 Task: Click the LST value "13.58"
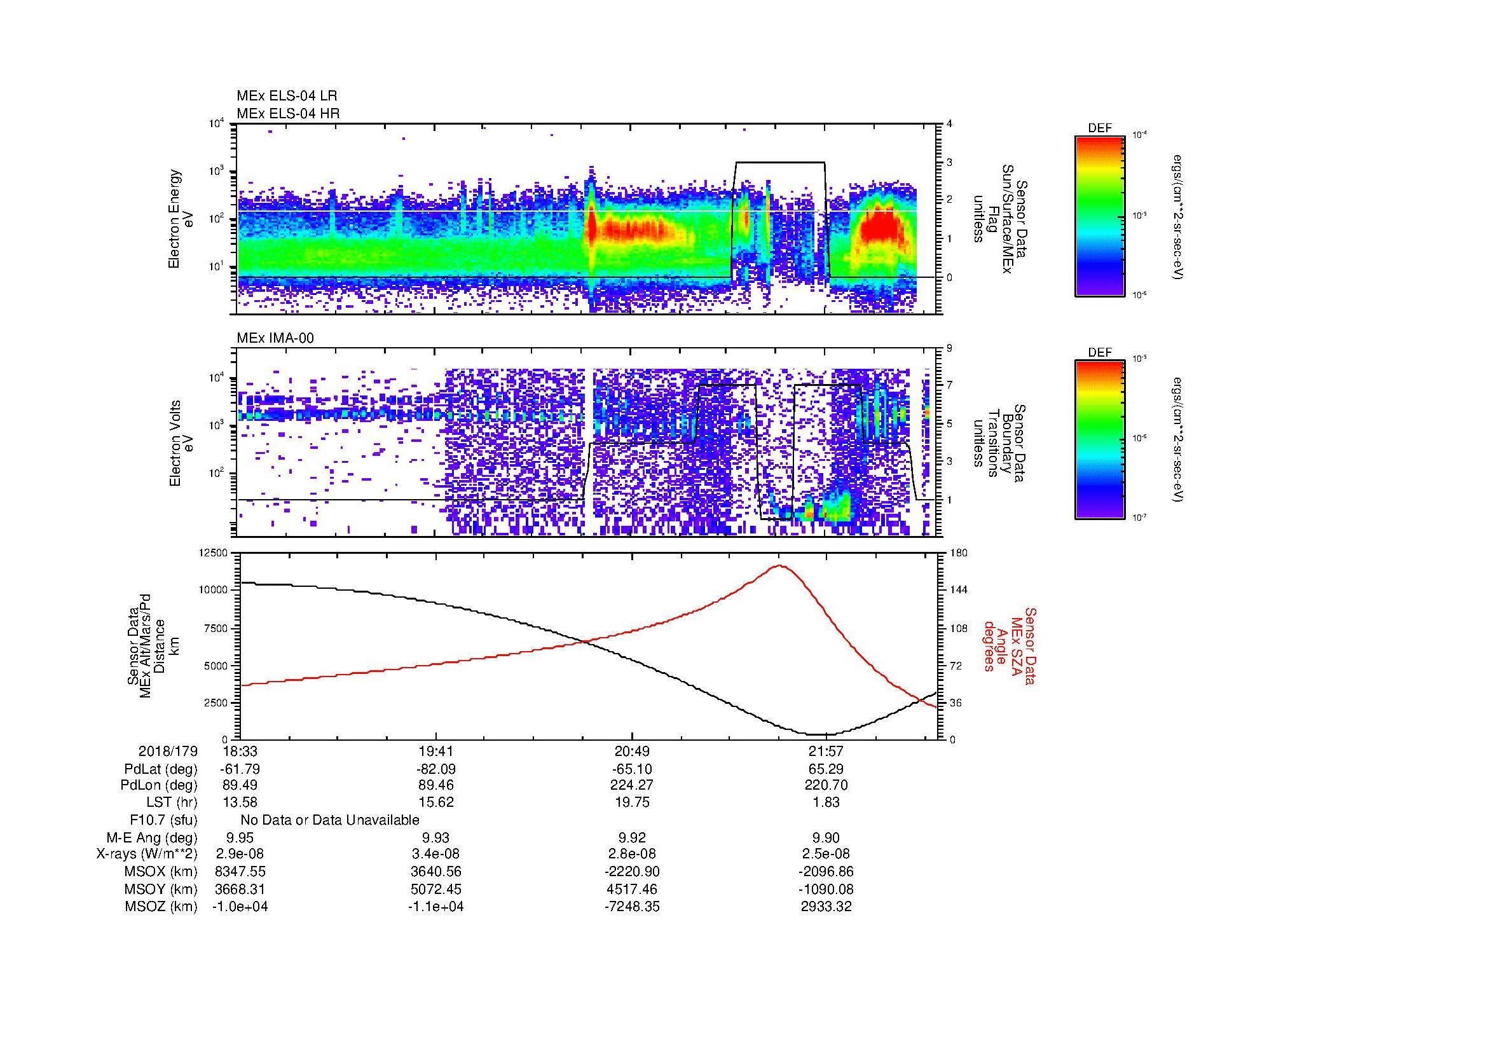coord(240,802)
